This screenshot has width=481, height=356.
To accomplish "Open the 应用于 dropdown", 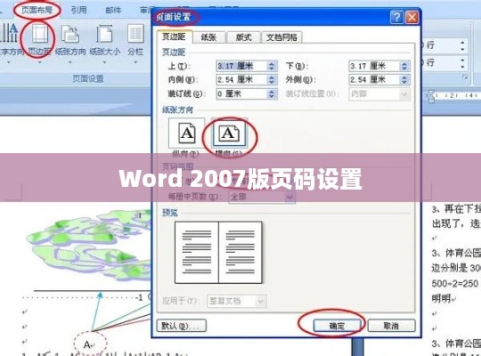I will coord(237,301).
